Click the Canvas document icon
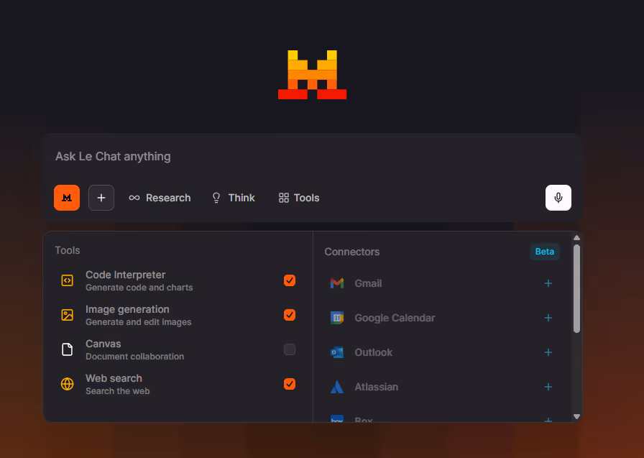This screenshot has width=644, height=458. (x=67, y=349)
